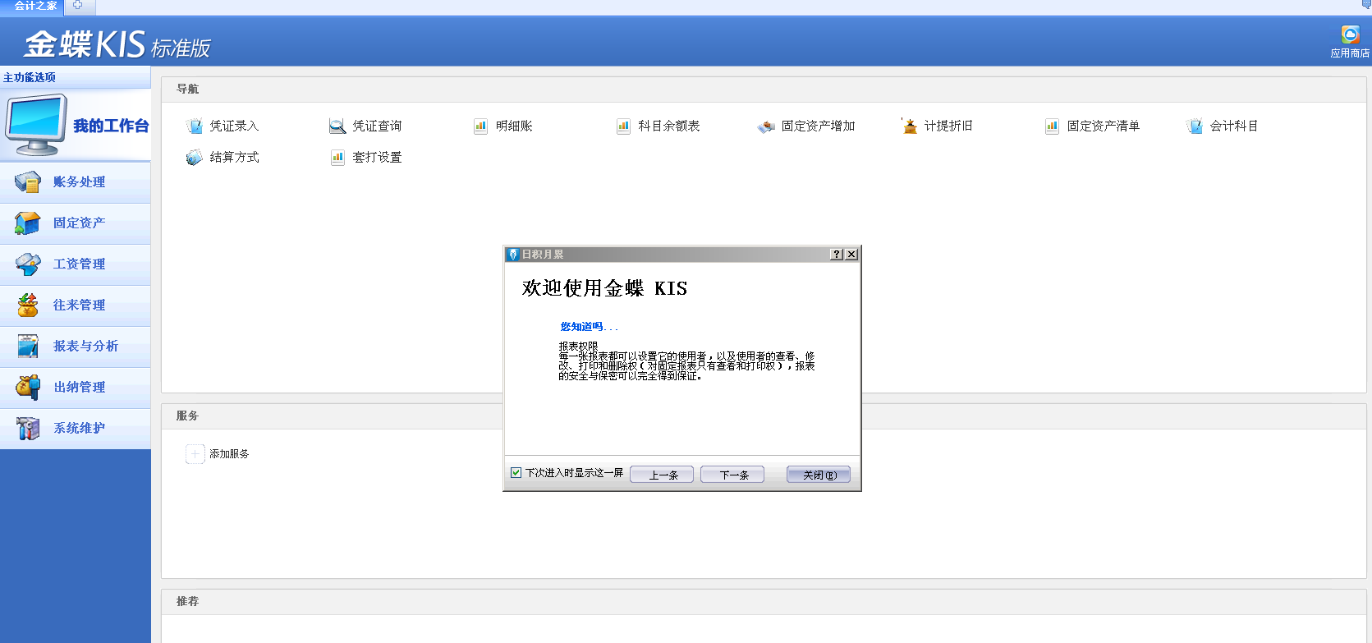
Task: Click the 计提折旧 depreciation icon
Action: (909, 126)
